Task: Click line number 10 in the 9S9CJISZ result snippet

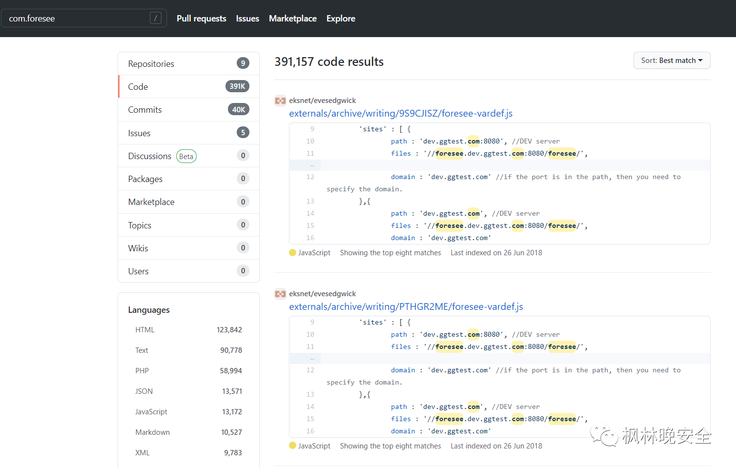Action: click(310, 141)
